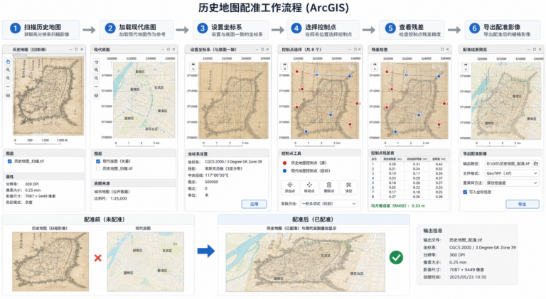Click the 1:25,000 比例尺 value
The height and width of the screenshot is (299, 546).
point(119,199)
